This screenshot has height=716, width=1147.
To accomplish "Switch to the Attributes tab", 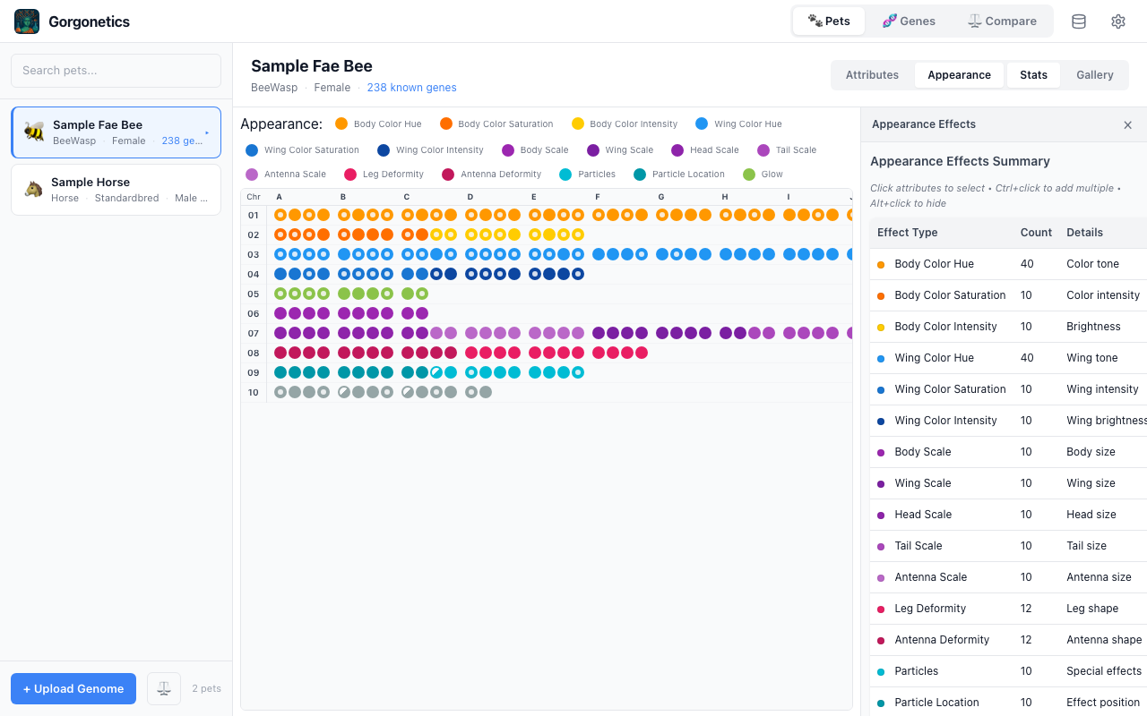I will coord(872,74).
